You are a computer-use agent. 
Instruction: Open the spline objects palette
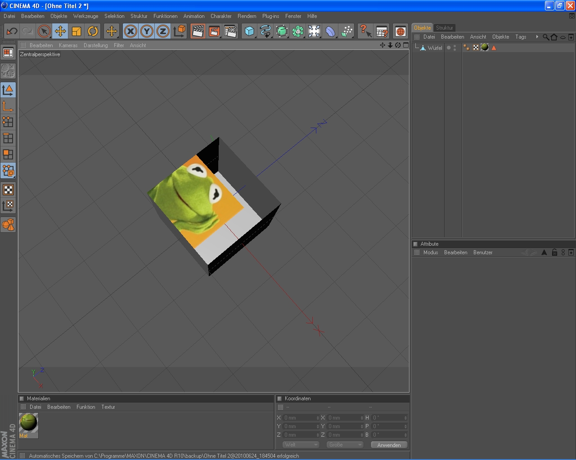tap(265, 31)
